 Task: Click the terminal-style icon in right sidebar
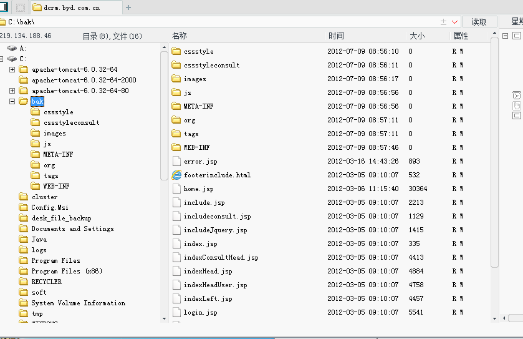coord(517,96)
